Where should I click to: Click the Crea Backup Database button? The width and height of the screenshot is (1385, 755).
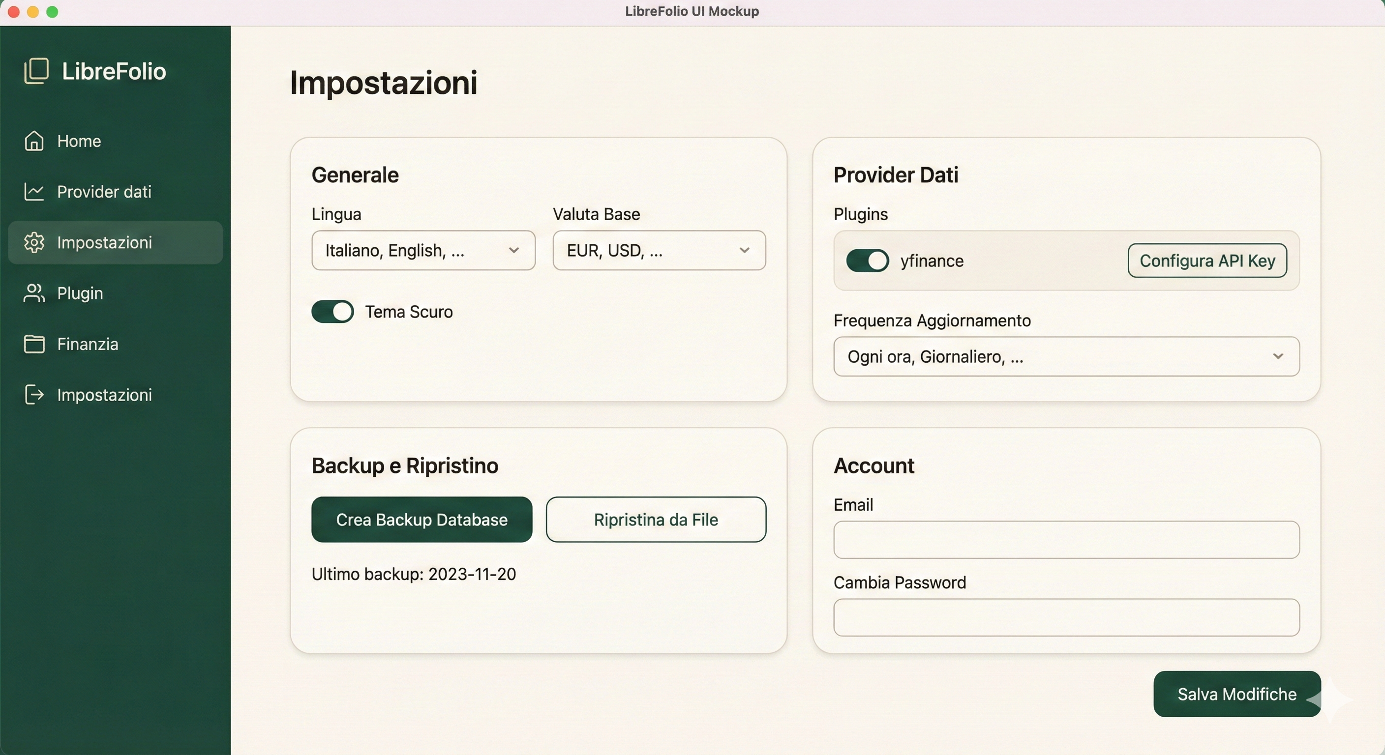coord(422,520)
